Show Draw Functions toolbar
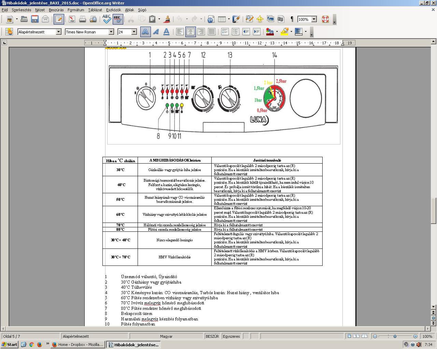 click(x=236, y=19)
